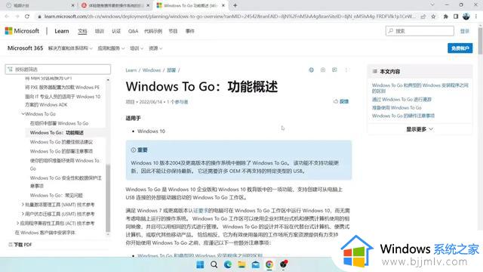Expand 显示更多 in 本文内容 panel
The height and width of the screenshot is (272, 483).
coord(420,129)
